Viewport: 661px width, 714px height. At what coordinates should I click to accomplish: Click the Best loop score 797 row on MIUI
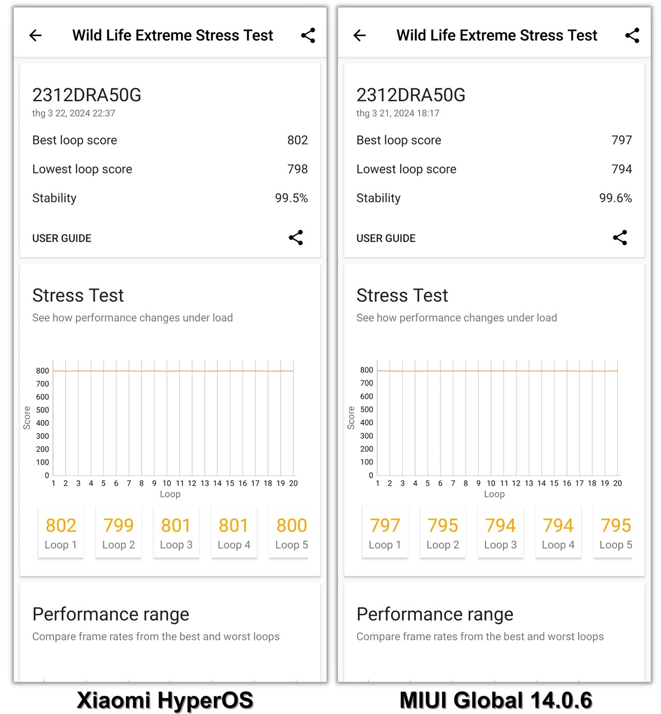(x=495, y=140)
